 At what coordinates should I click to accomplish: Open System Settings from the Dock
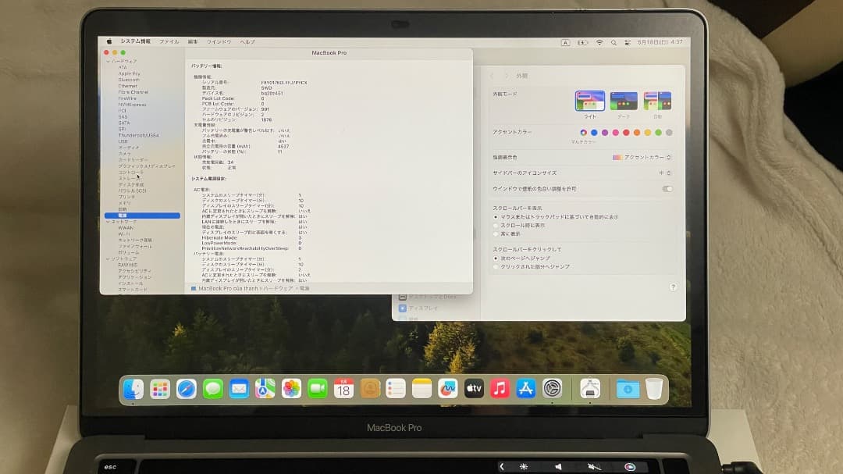tap(552, 388)
